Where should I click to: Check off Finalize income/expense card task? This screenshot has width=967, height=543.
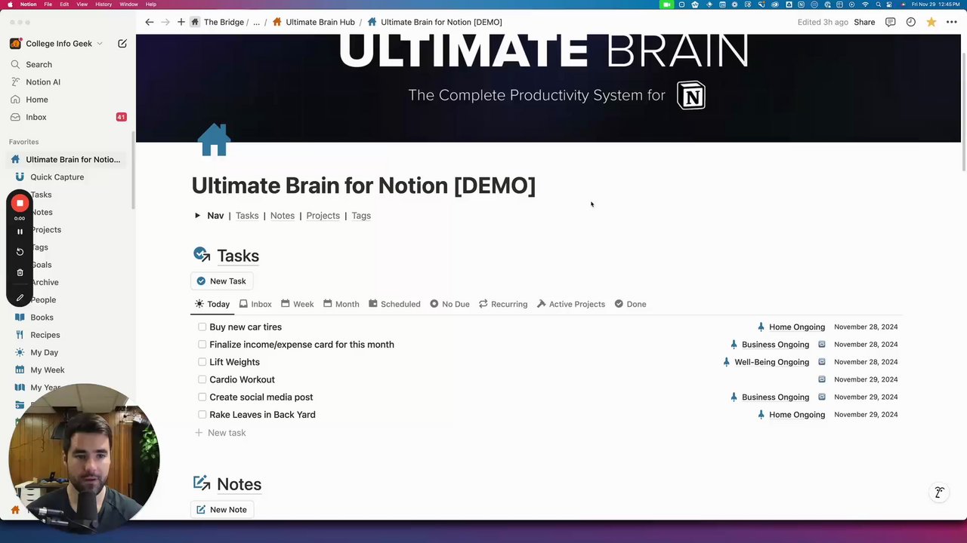coord(202,345)
